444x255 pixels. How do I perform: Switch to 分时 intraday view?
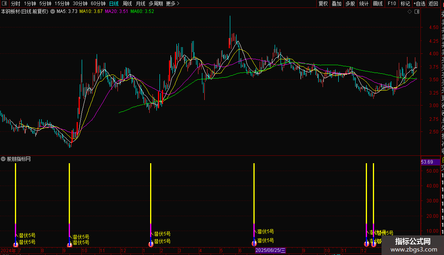coord(16,4)
